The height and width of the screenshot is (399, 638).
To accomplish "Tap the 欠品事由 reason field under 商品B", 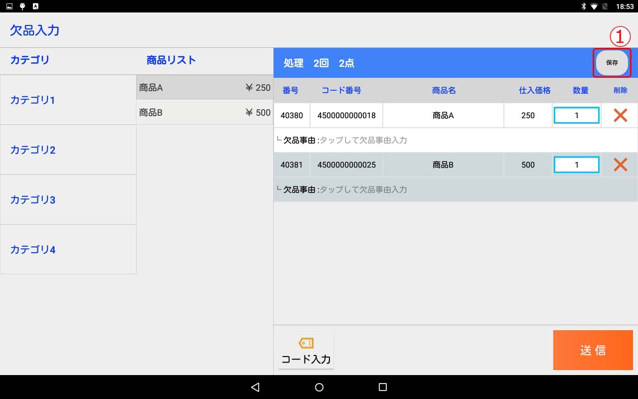I will [x=456, y=190].
